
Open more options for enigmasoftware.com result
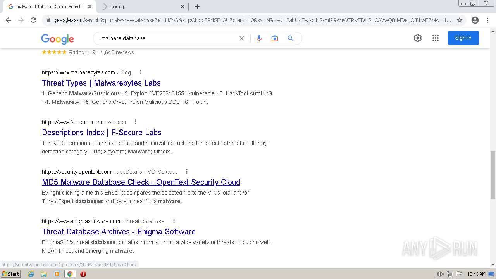click(174, 221)
